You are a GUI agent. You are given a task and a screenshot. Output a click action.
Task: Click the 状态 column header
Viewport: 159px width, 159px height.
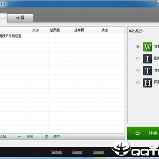(x=112, y=30)
